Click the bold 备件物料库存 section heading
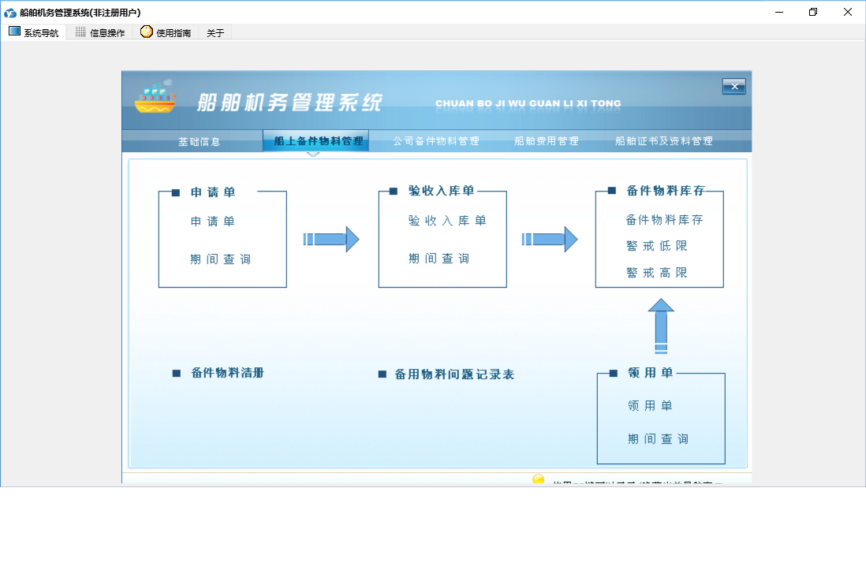Viewport: 866px width, 562px height. point(666,191)
